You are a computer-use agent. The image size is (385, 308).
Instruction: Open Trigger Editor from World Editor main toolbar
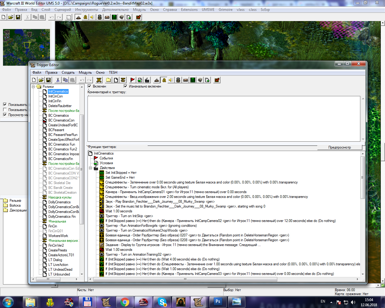85,17
